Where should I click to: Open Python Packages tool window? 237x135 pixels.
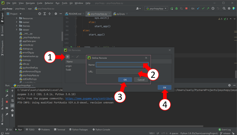[79, 130]
